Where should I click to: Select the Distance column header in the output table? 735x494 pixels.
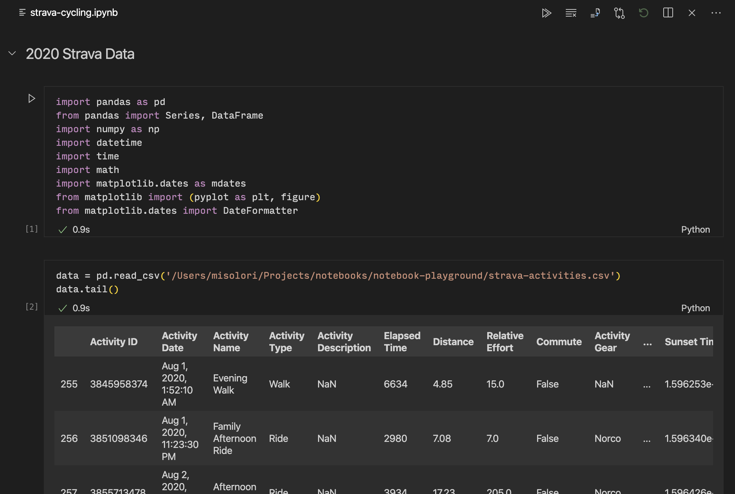tap(453, 341)
